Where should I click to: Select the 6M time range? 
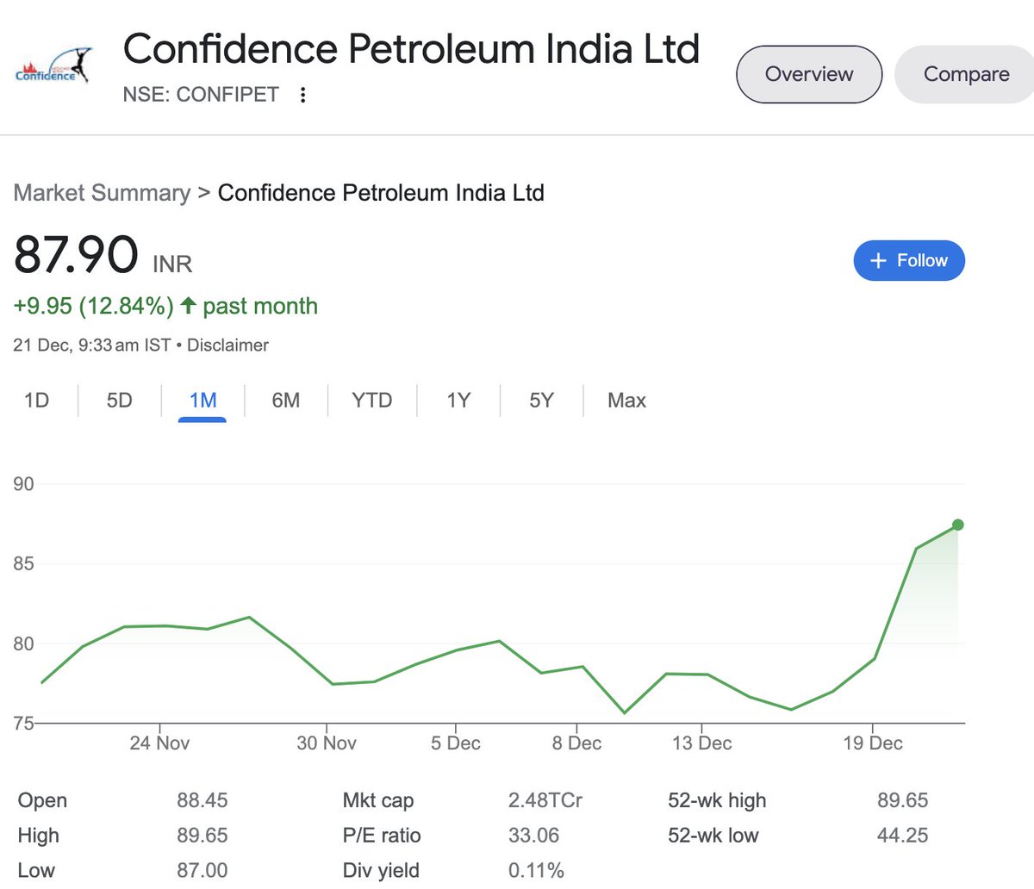(286, 401)
